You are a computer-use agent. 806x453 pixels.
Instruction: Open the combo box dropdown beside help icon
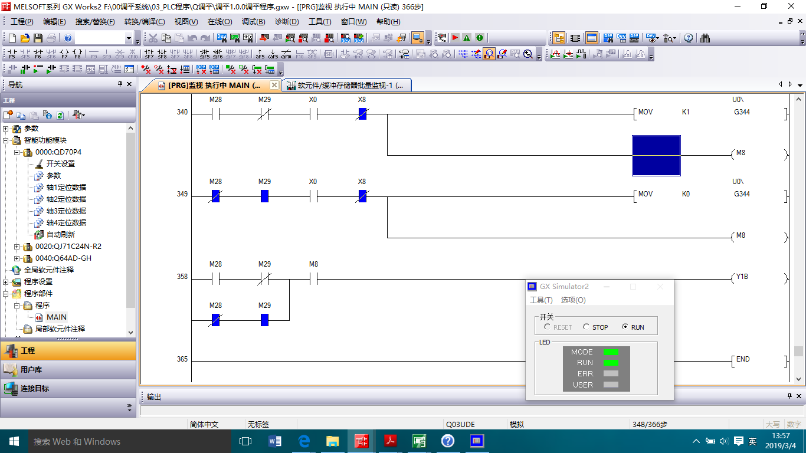click(x=129, y=38)
